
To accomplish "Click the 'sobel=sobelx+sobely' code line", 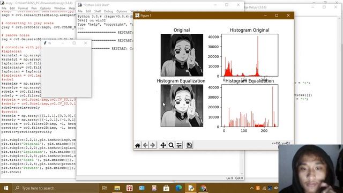I will click(20, 108).
